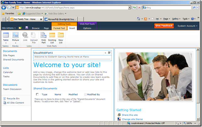
Task: Click the Documents navigation heading
Action: point(10,51)
